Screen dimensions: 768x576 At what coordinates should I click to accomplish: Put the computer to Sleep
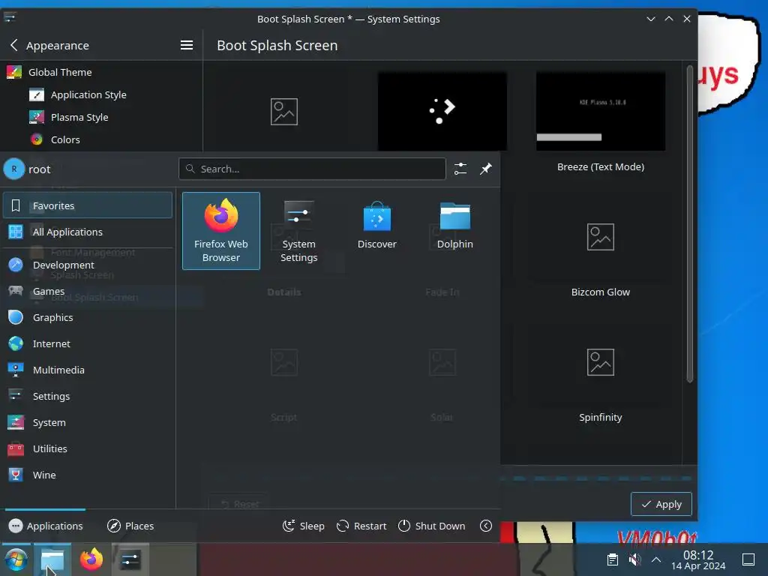(304, 526)
